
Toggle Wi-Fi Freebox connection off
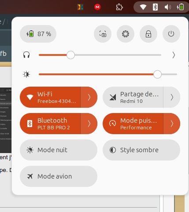pos(50,97)
